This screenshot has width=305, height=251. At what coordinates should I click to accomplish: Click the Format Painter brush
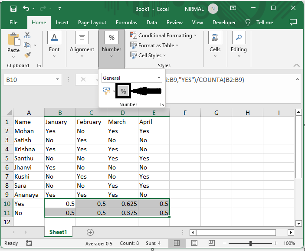(27, 55)
